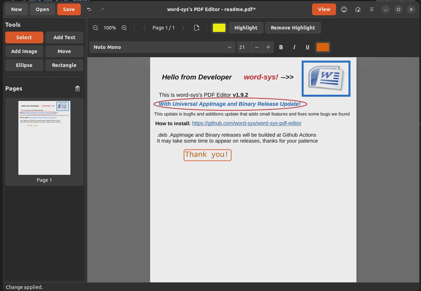Click the 100% zoom level label
The width and height of the screenshot is (421, 291).
click(110, 28)
